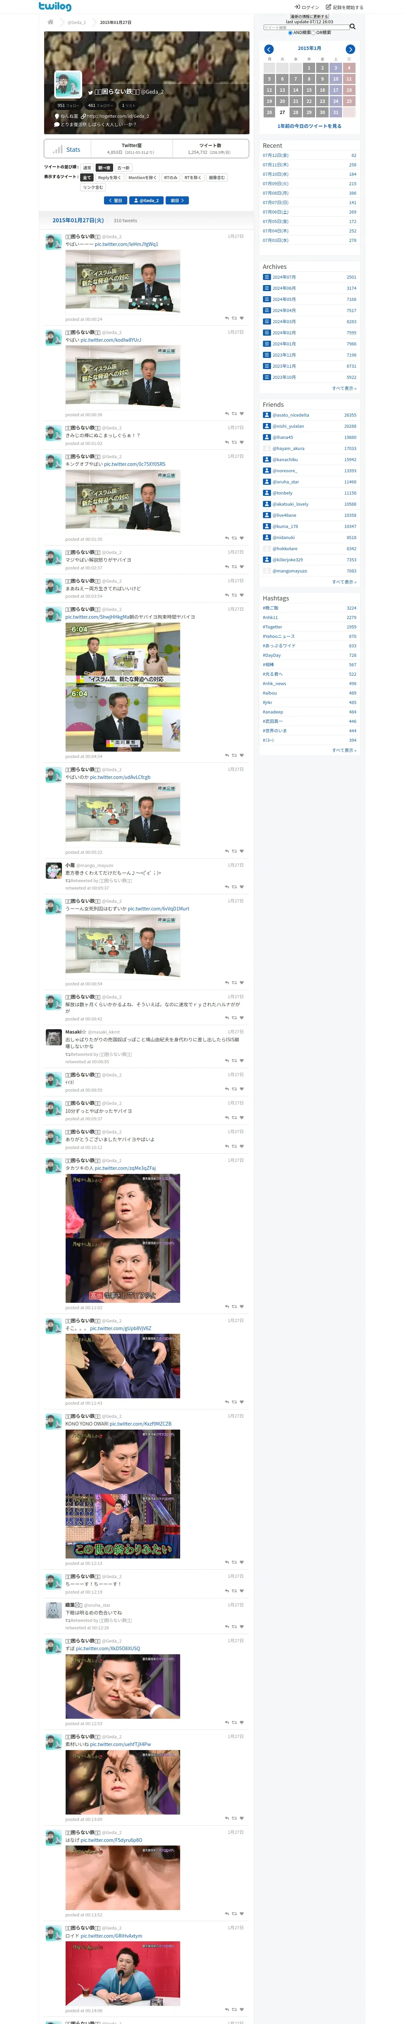404x2024 pixels.
Task: Toggle the Mentionを除く filter
Action: 143,177
